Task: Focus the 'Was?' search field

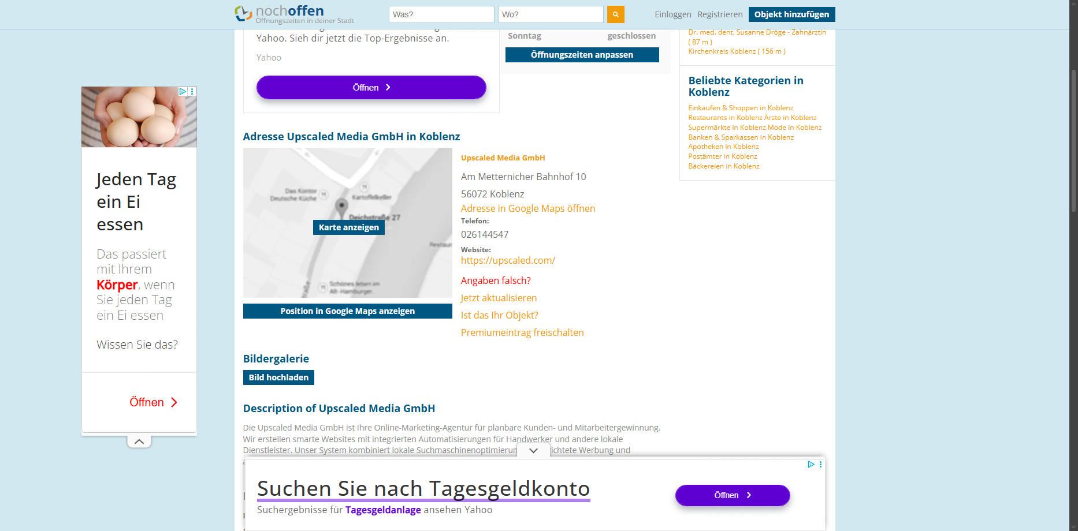Action: click(441, 14)
